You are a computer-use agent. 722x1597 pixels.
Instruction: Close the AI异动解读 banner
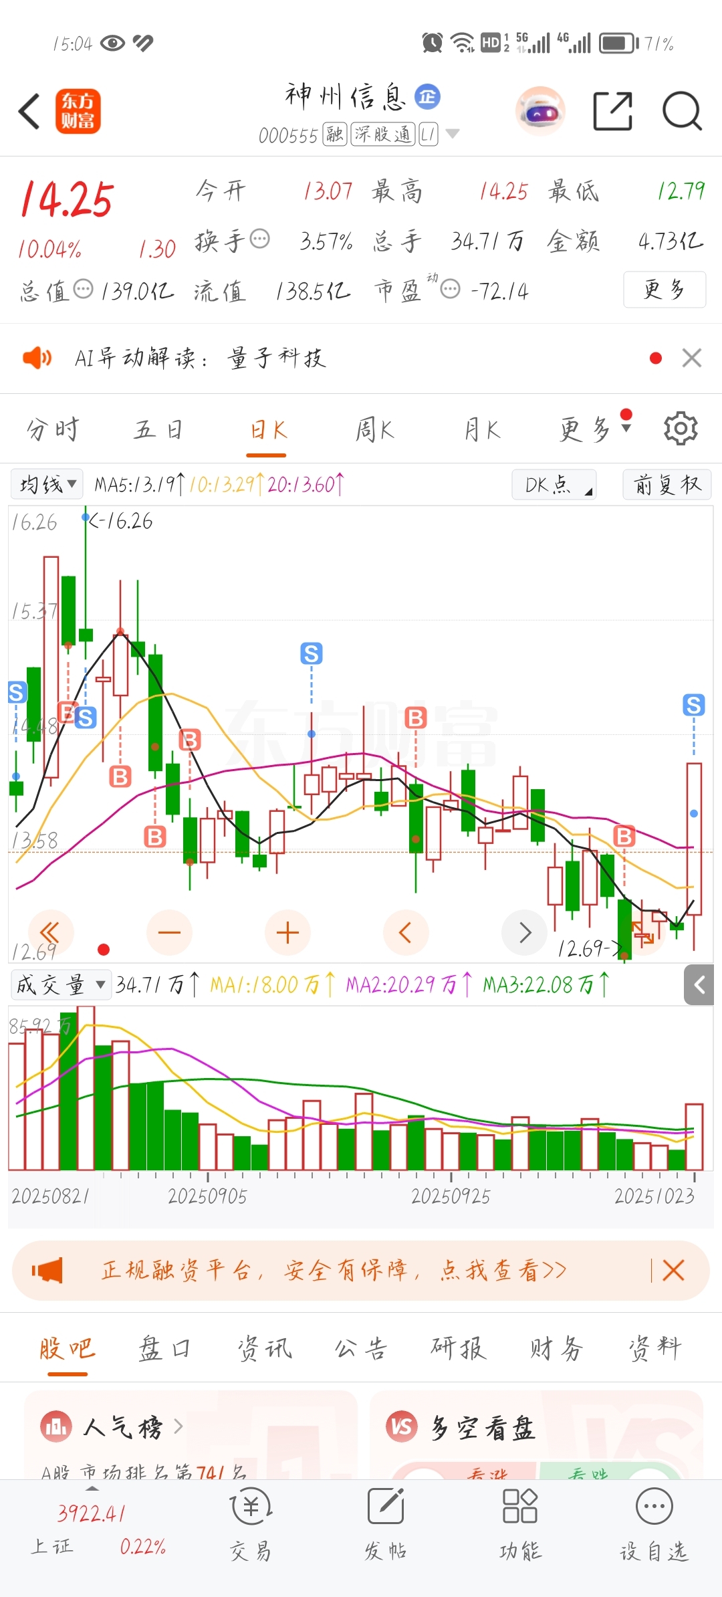[x=692, y=358]
